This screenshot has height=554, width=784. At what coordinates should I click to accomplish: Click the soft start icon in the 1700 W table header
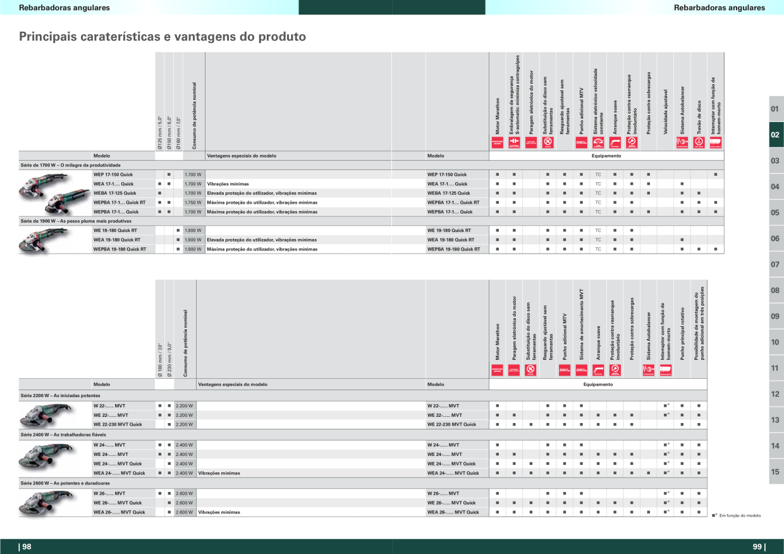click(615, 142)
